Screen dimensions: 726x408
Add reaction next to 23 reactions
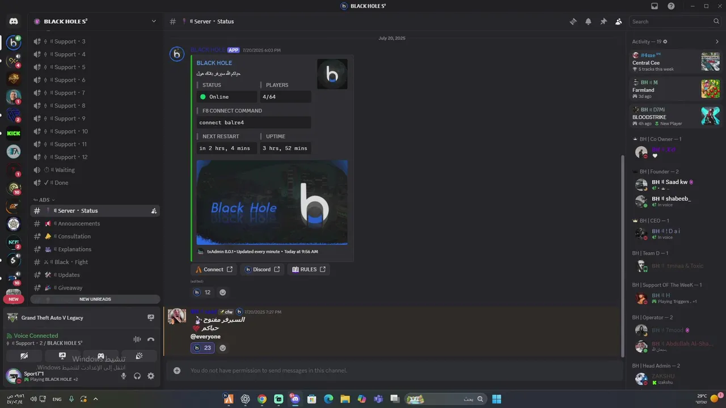(x=222, y=348)
